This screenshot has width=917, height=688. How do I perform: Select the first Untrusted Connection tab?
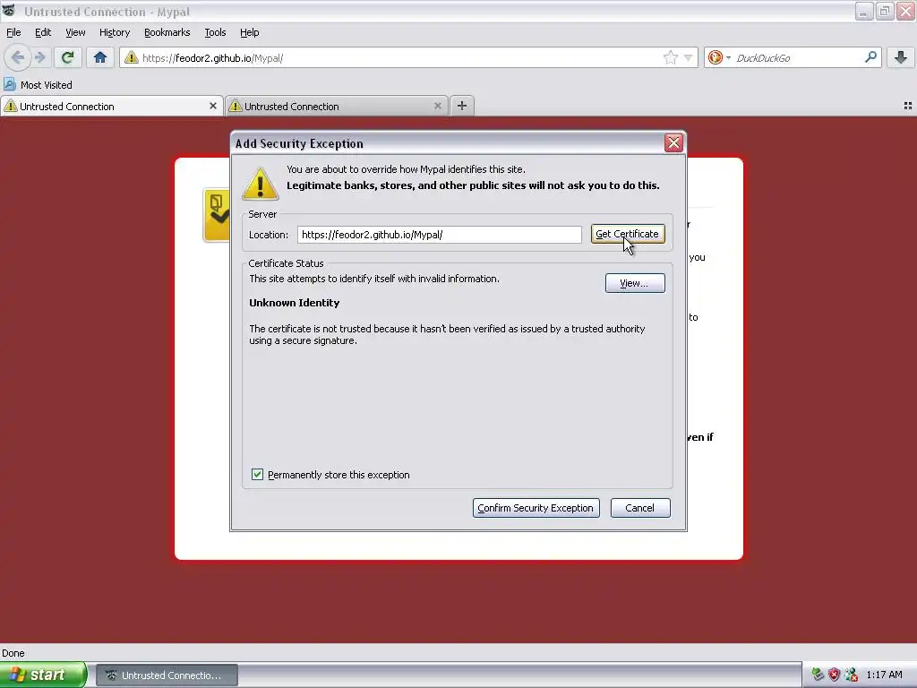[112, 106]
